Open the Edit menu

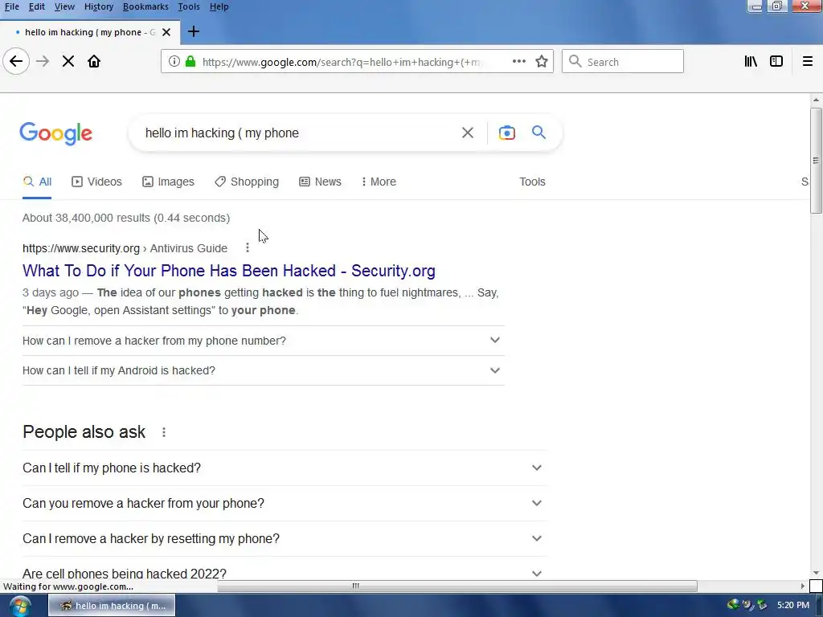click(36, 6)
